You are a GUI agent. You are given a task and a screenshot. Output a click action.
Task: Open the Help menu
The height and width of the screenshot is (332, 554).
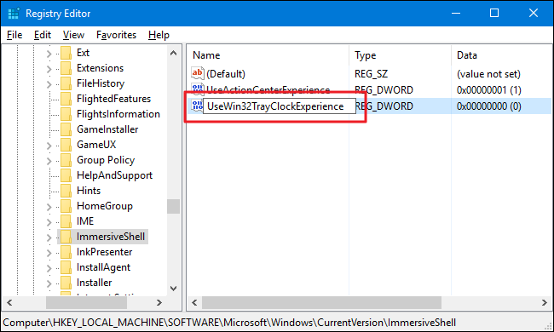pyautogui.click(x=159, y=35)
